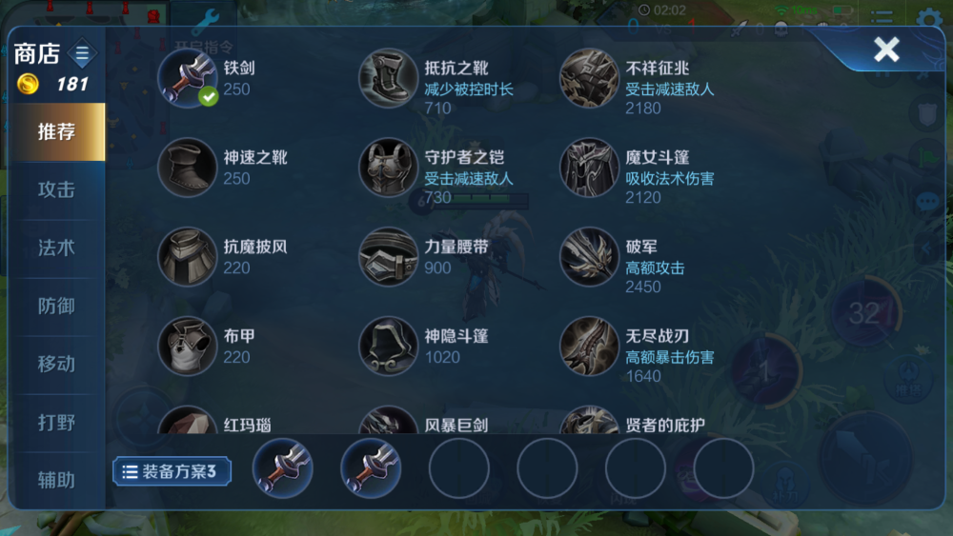953x536 pixels.
Task: Select the 无尽战刃 blade icon
Action: (x=588, y=346)
